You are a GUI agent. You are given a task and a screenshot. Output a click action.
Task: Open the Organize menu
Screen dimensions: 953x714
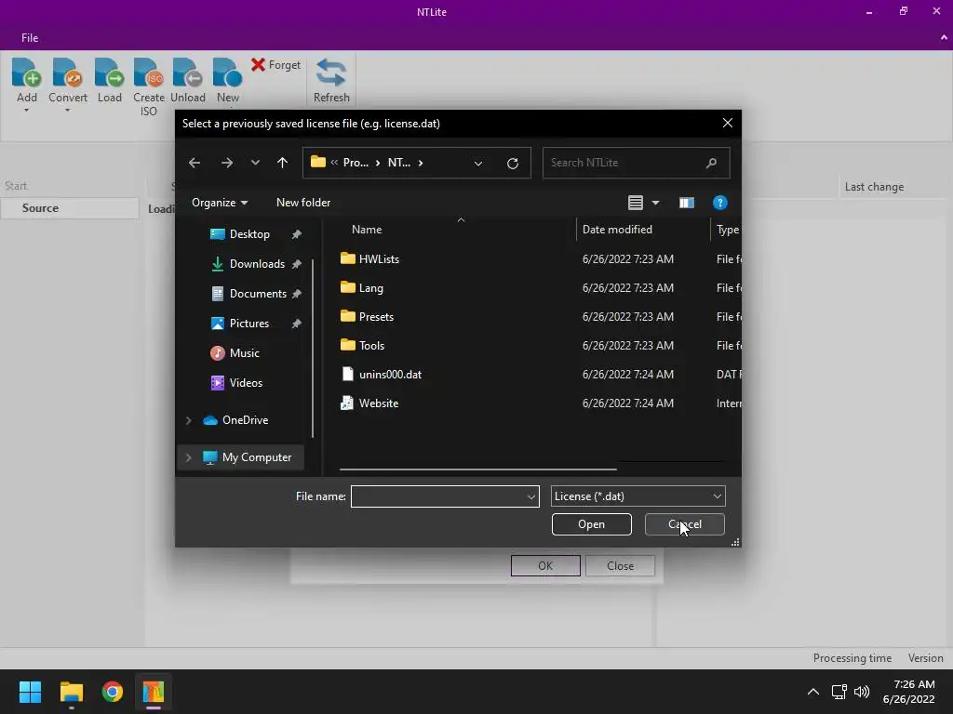point(220,203)
